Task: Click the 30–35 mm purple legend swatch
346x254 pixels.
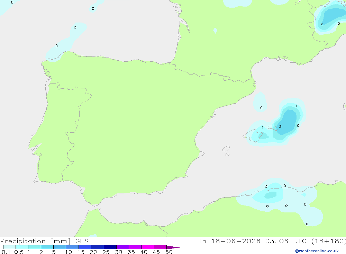Action: pyautogui.click(x=123, y=247)
